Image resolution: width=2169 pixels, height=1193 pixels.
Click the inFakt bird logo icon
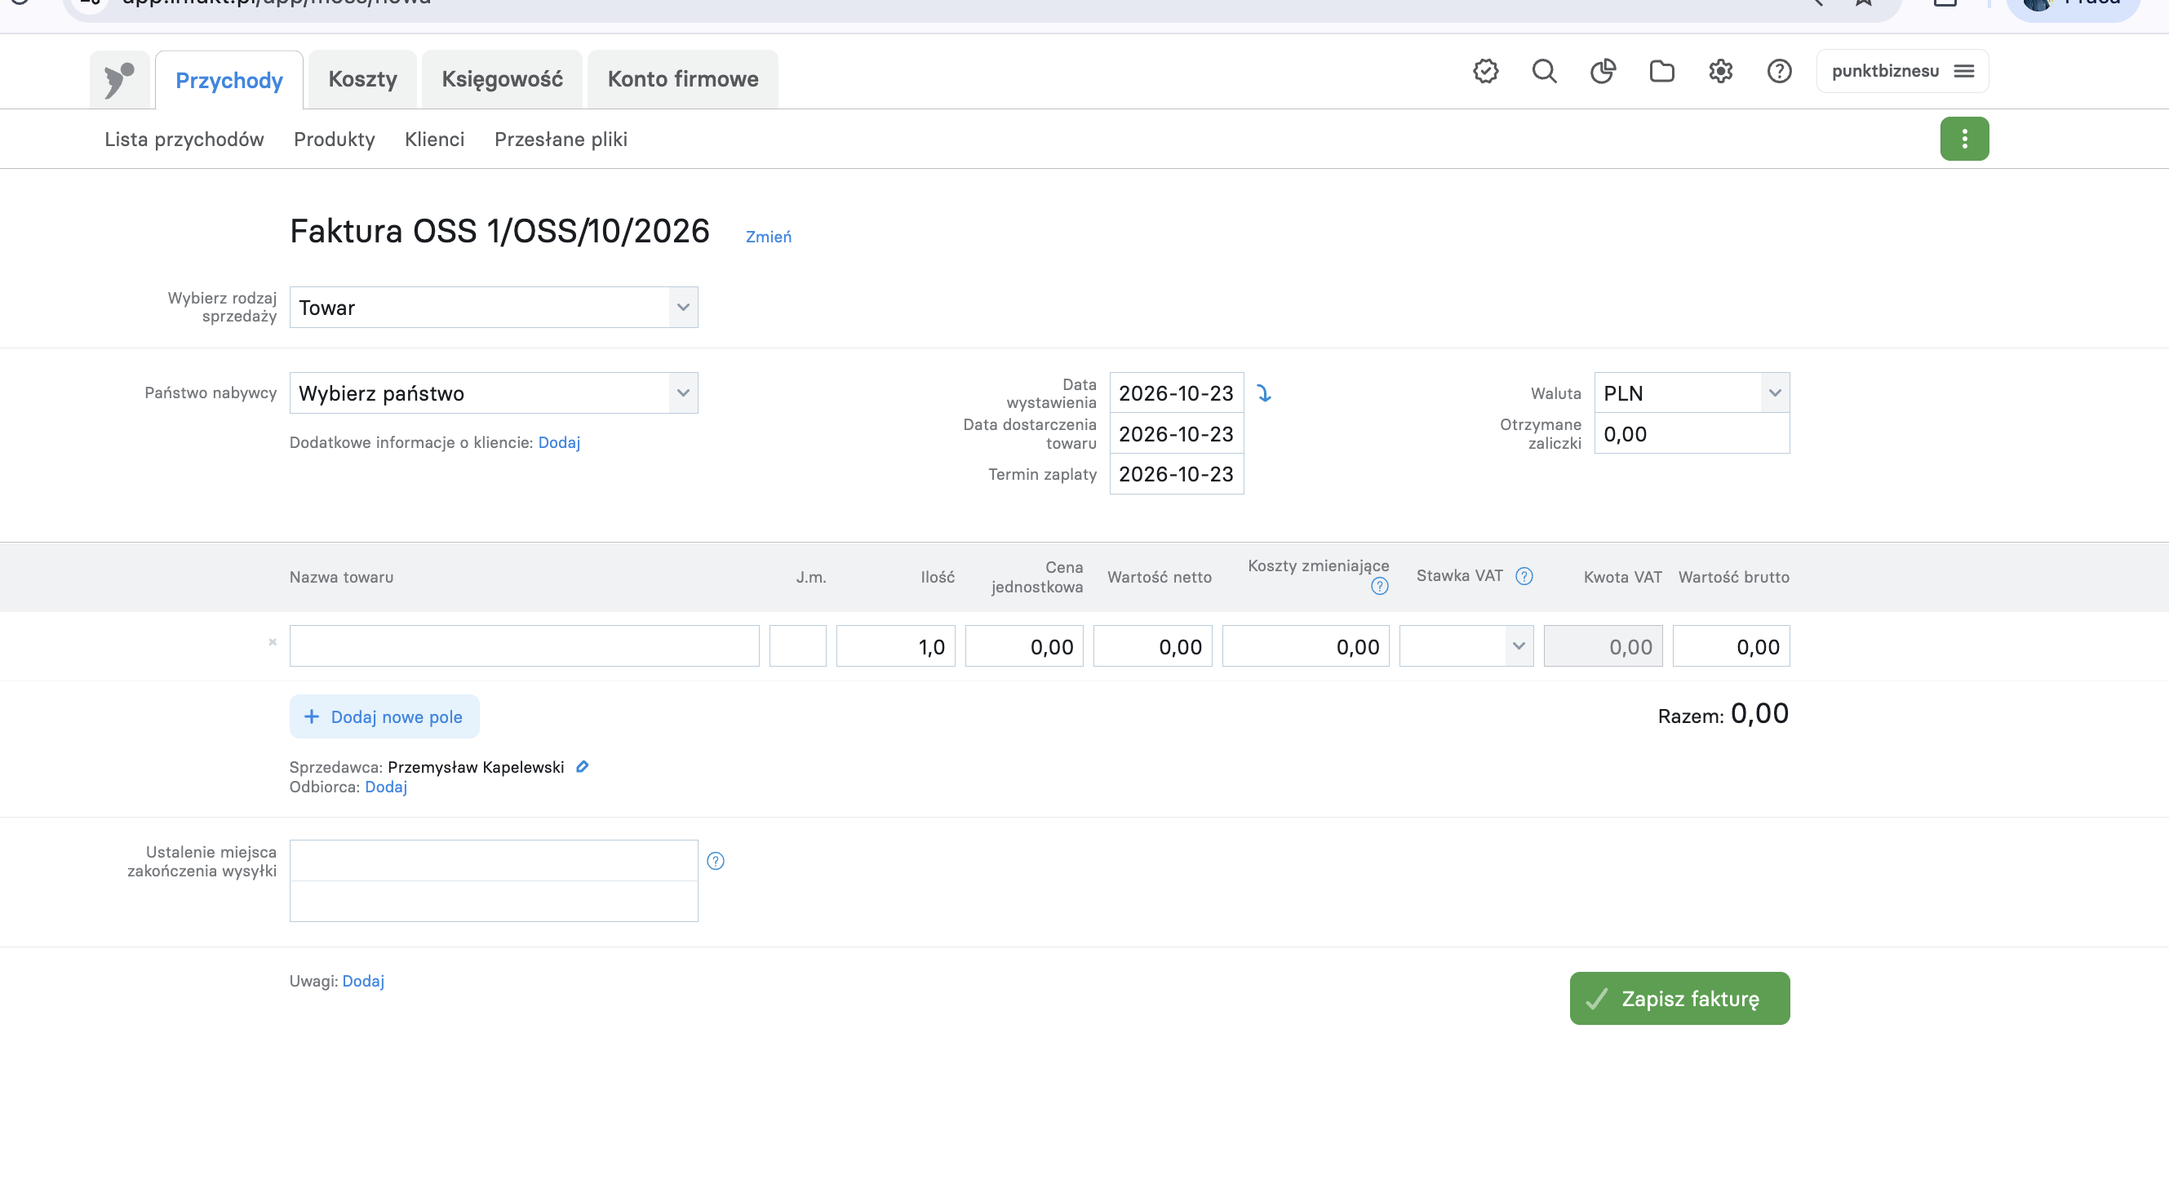[x=120, y=79]
